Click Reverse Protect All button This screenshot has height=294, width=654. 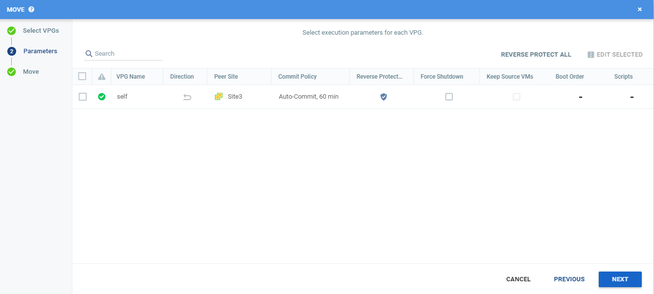(x=536, y=55)
